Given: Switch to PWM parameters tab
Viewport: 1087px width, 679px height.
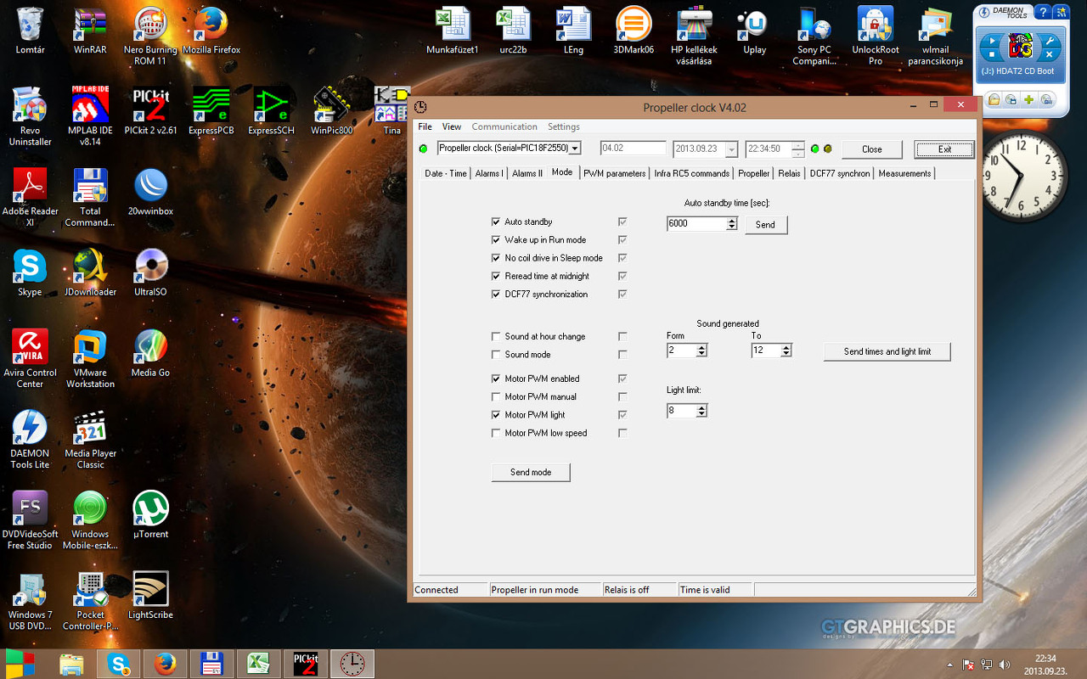Looking at the screenshot, I should 614,173.
